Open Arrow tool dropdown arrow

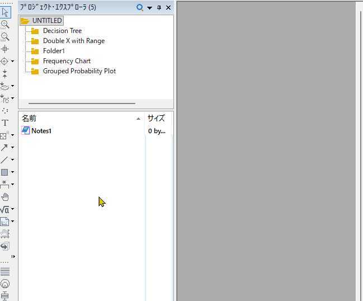[x=12, y=147]
